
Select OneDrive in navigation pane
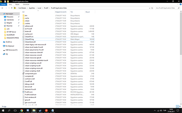click(x=9, y=42)
